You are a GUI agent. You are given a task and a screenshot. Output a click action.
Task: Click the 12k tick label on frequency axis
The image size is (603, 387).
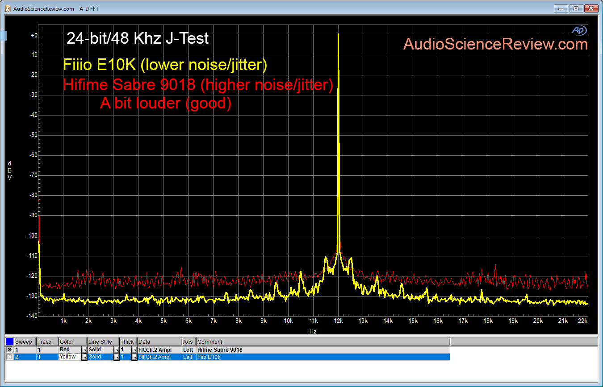pos(338,321)
